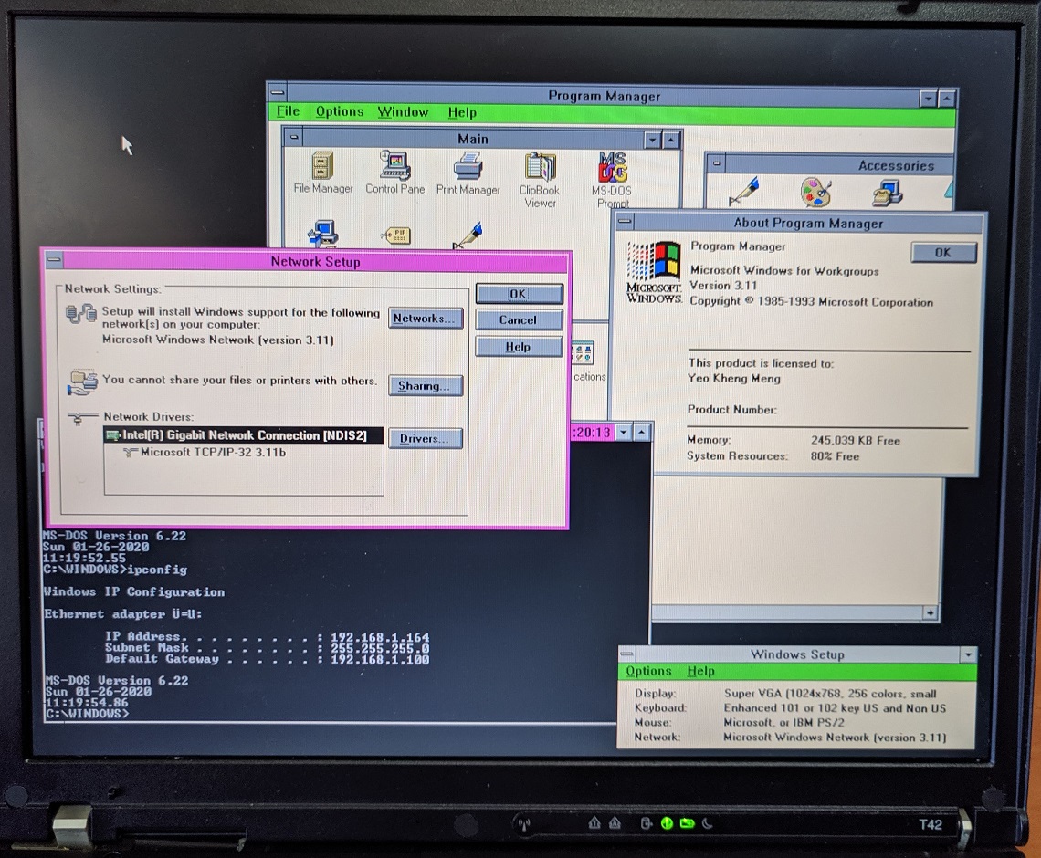
Task: Click the file sharing icon beside sharing text
Action: click(x=83, y=382)
